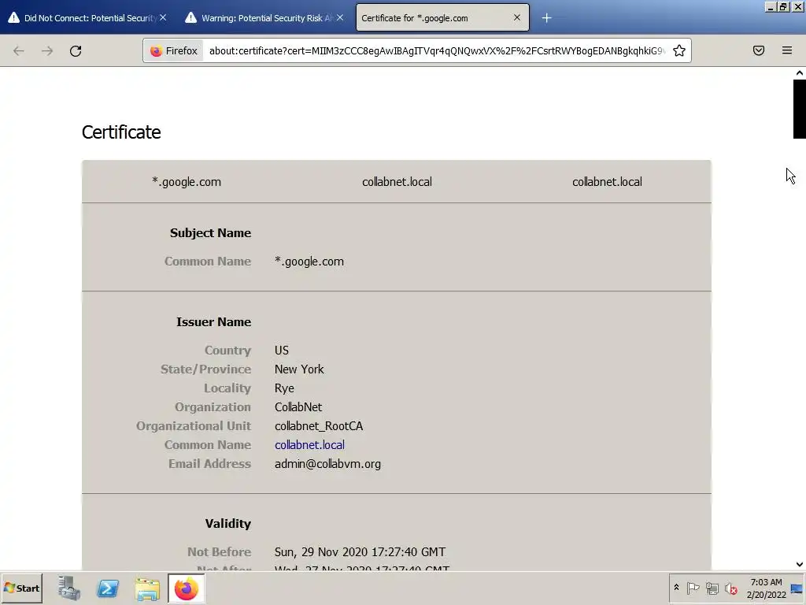This screenshot has width=806, height=605.
Task: Save page to Pocket
Action: click(x=758, y=50)
